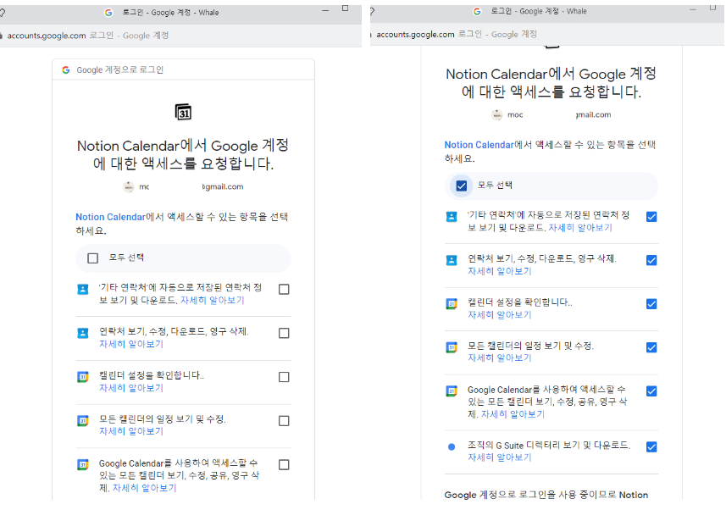Enable the 모두 선택 checkbox in left window
Image resolution: width=726 pixels, height=532 pixels.
coord(92,258)
